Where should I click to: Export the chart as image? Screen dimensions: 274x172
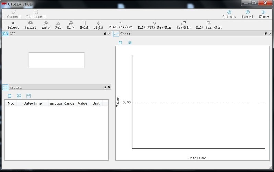click(130, 43)
